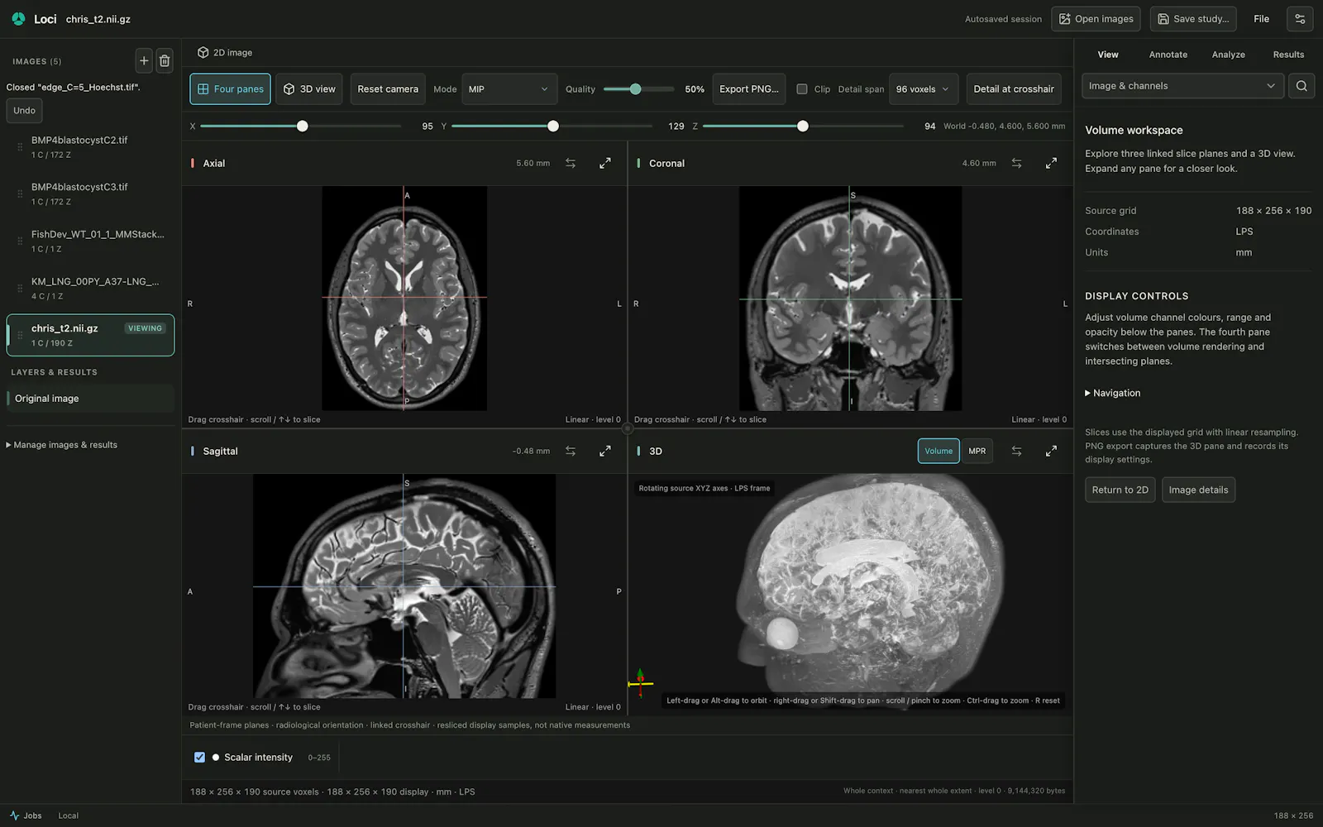This screenshot has width=1323, height=827.
Task: Click the Loci app logo icon
Action: pyautogui.click(x=18, y=18)
